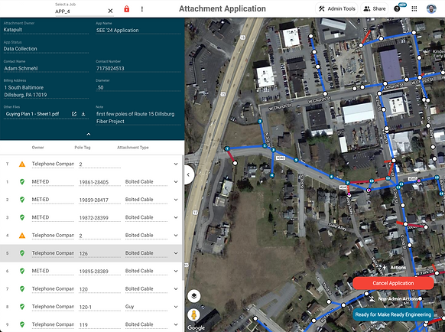Select map pole marker 4
Image resolution: width=445 pixels, height=332 pixels.
coord(272,175)
